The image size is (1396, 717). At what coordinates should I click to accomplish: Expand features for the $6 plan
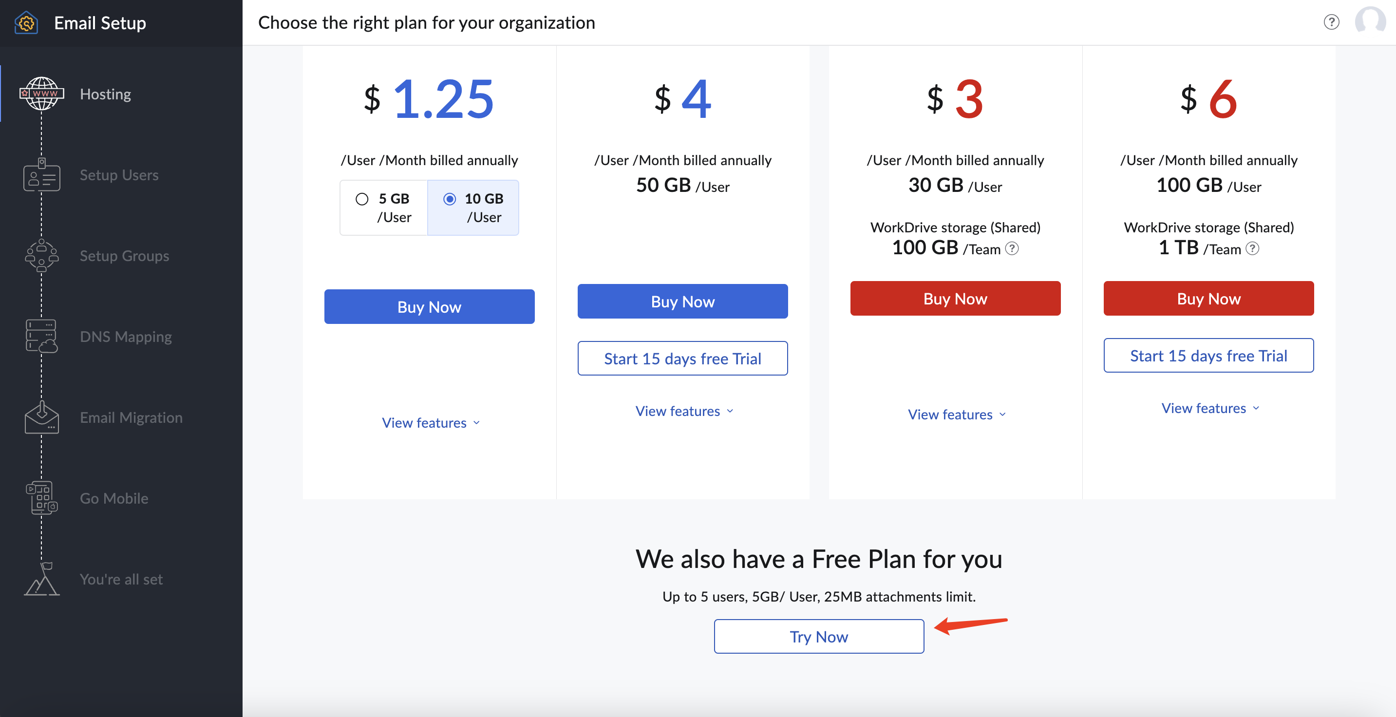click(1208, 408)
